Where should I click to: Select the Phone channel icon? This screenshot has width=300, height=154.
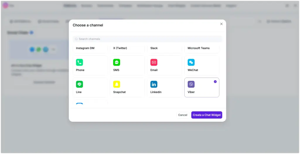tap(79, 63)
